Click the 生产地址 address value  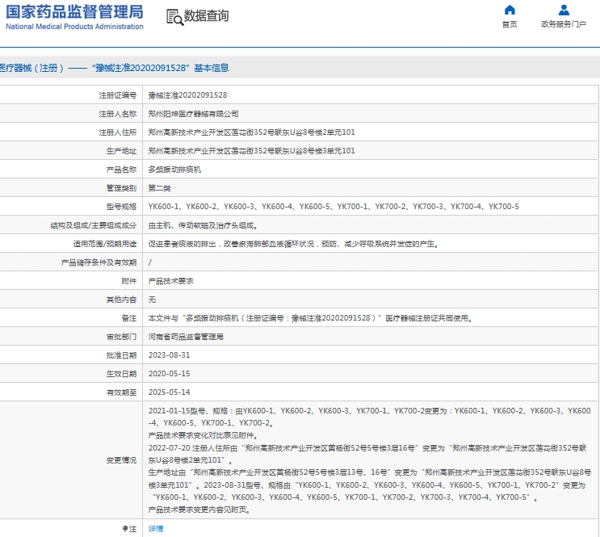pos(251,151)
